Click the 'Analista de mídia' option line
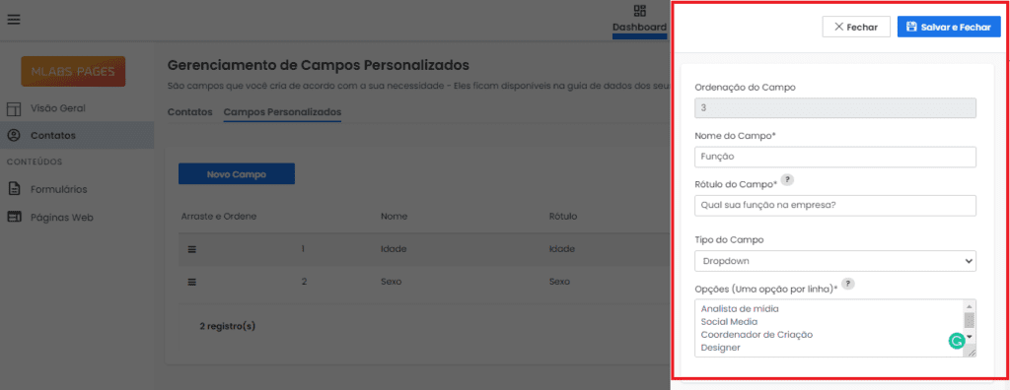The image size is (1010, 390). (x=740, y=309)
